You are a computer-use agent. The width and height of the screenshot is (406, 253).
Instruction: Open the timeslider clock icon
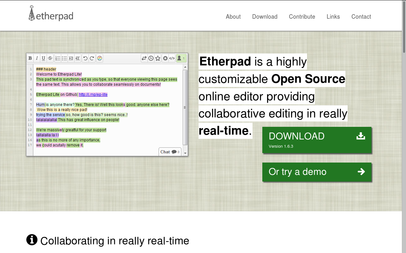pos(151,58)
